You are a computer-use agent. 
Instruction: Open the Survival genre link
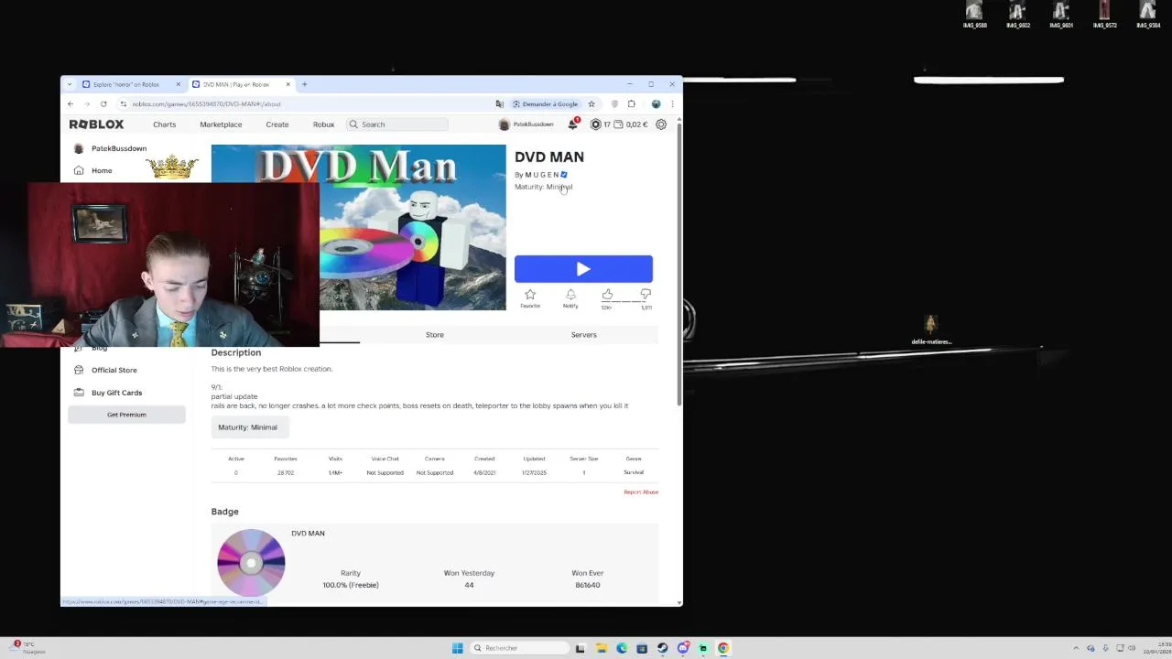click(x=634, y=472)
